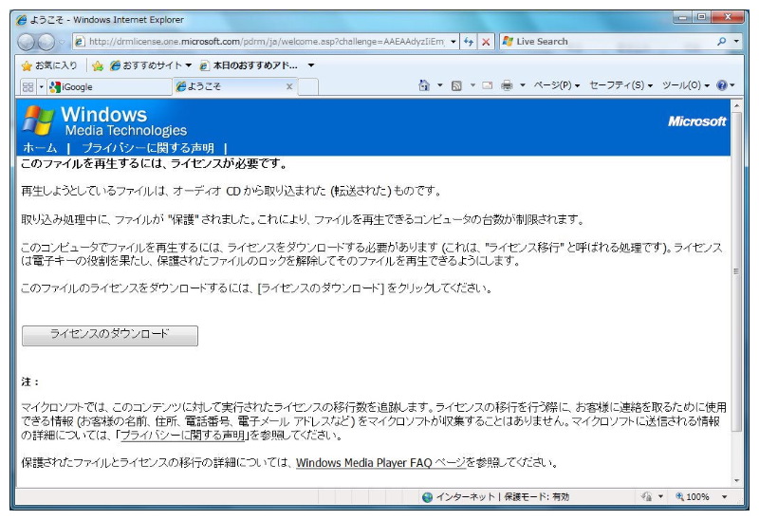The image size is (759, 520).
Task: Expand the address bar URL dropdown
Action: click(454, 42)
